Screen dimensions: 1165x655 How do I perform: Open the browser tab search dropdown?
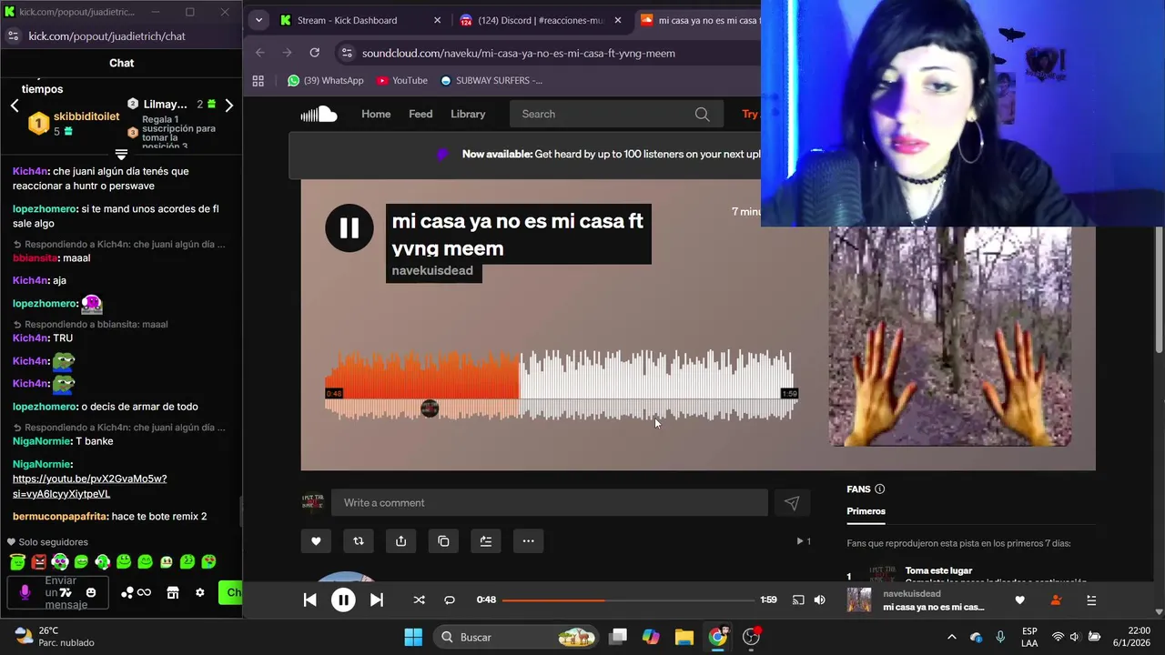[x=258, y=20]
